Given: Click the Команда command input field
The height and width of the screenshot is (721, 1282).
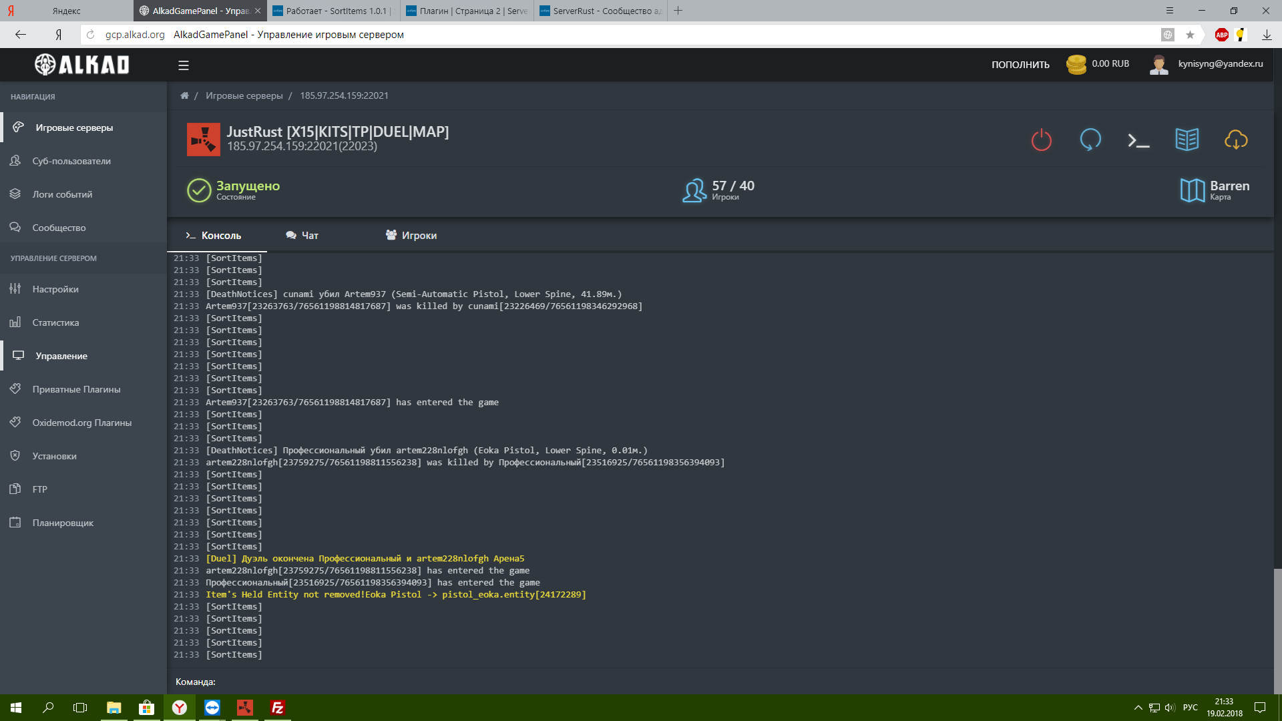Looking at the screenshot, I should [x=668, y=682].
